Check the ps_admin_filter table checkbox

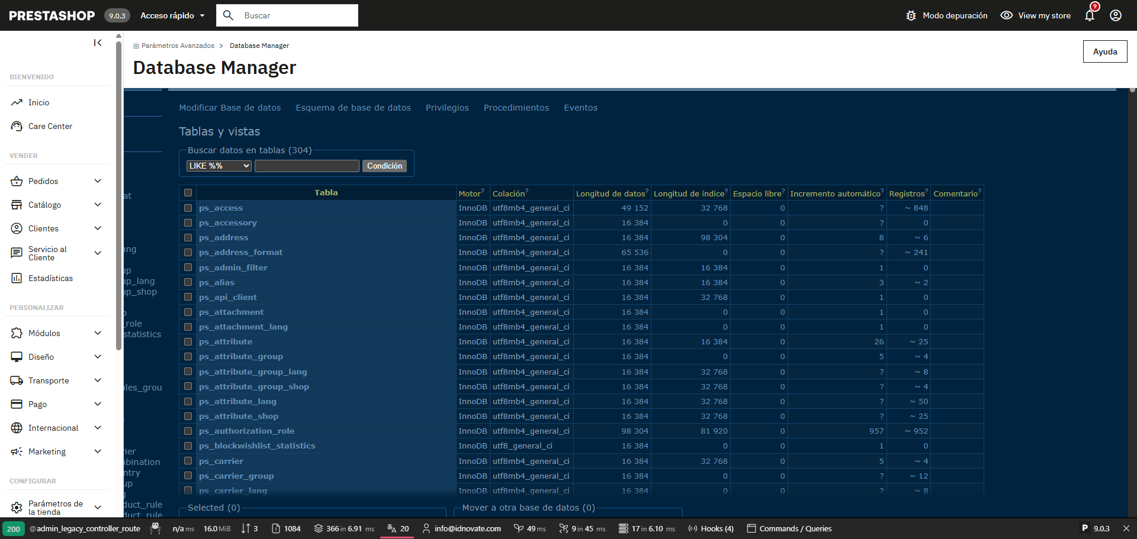188,267
